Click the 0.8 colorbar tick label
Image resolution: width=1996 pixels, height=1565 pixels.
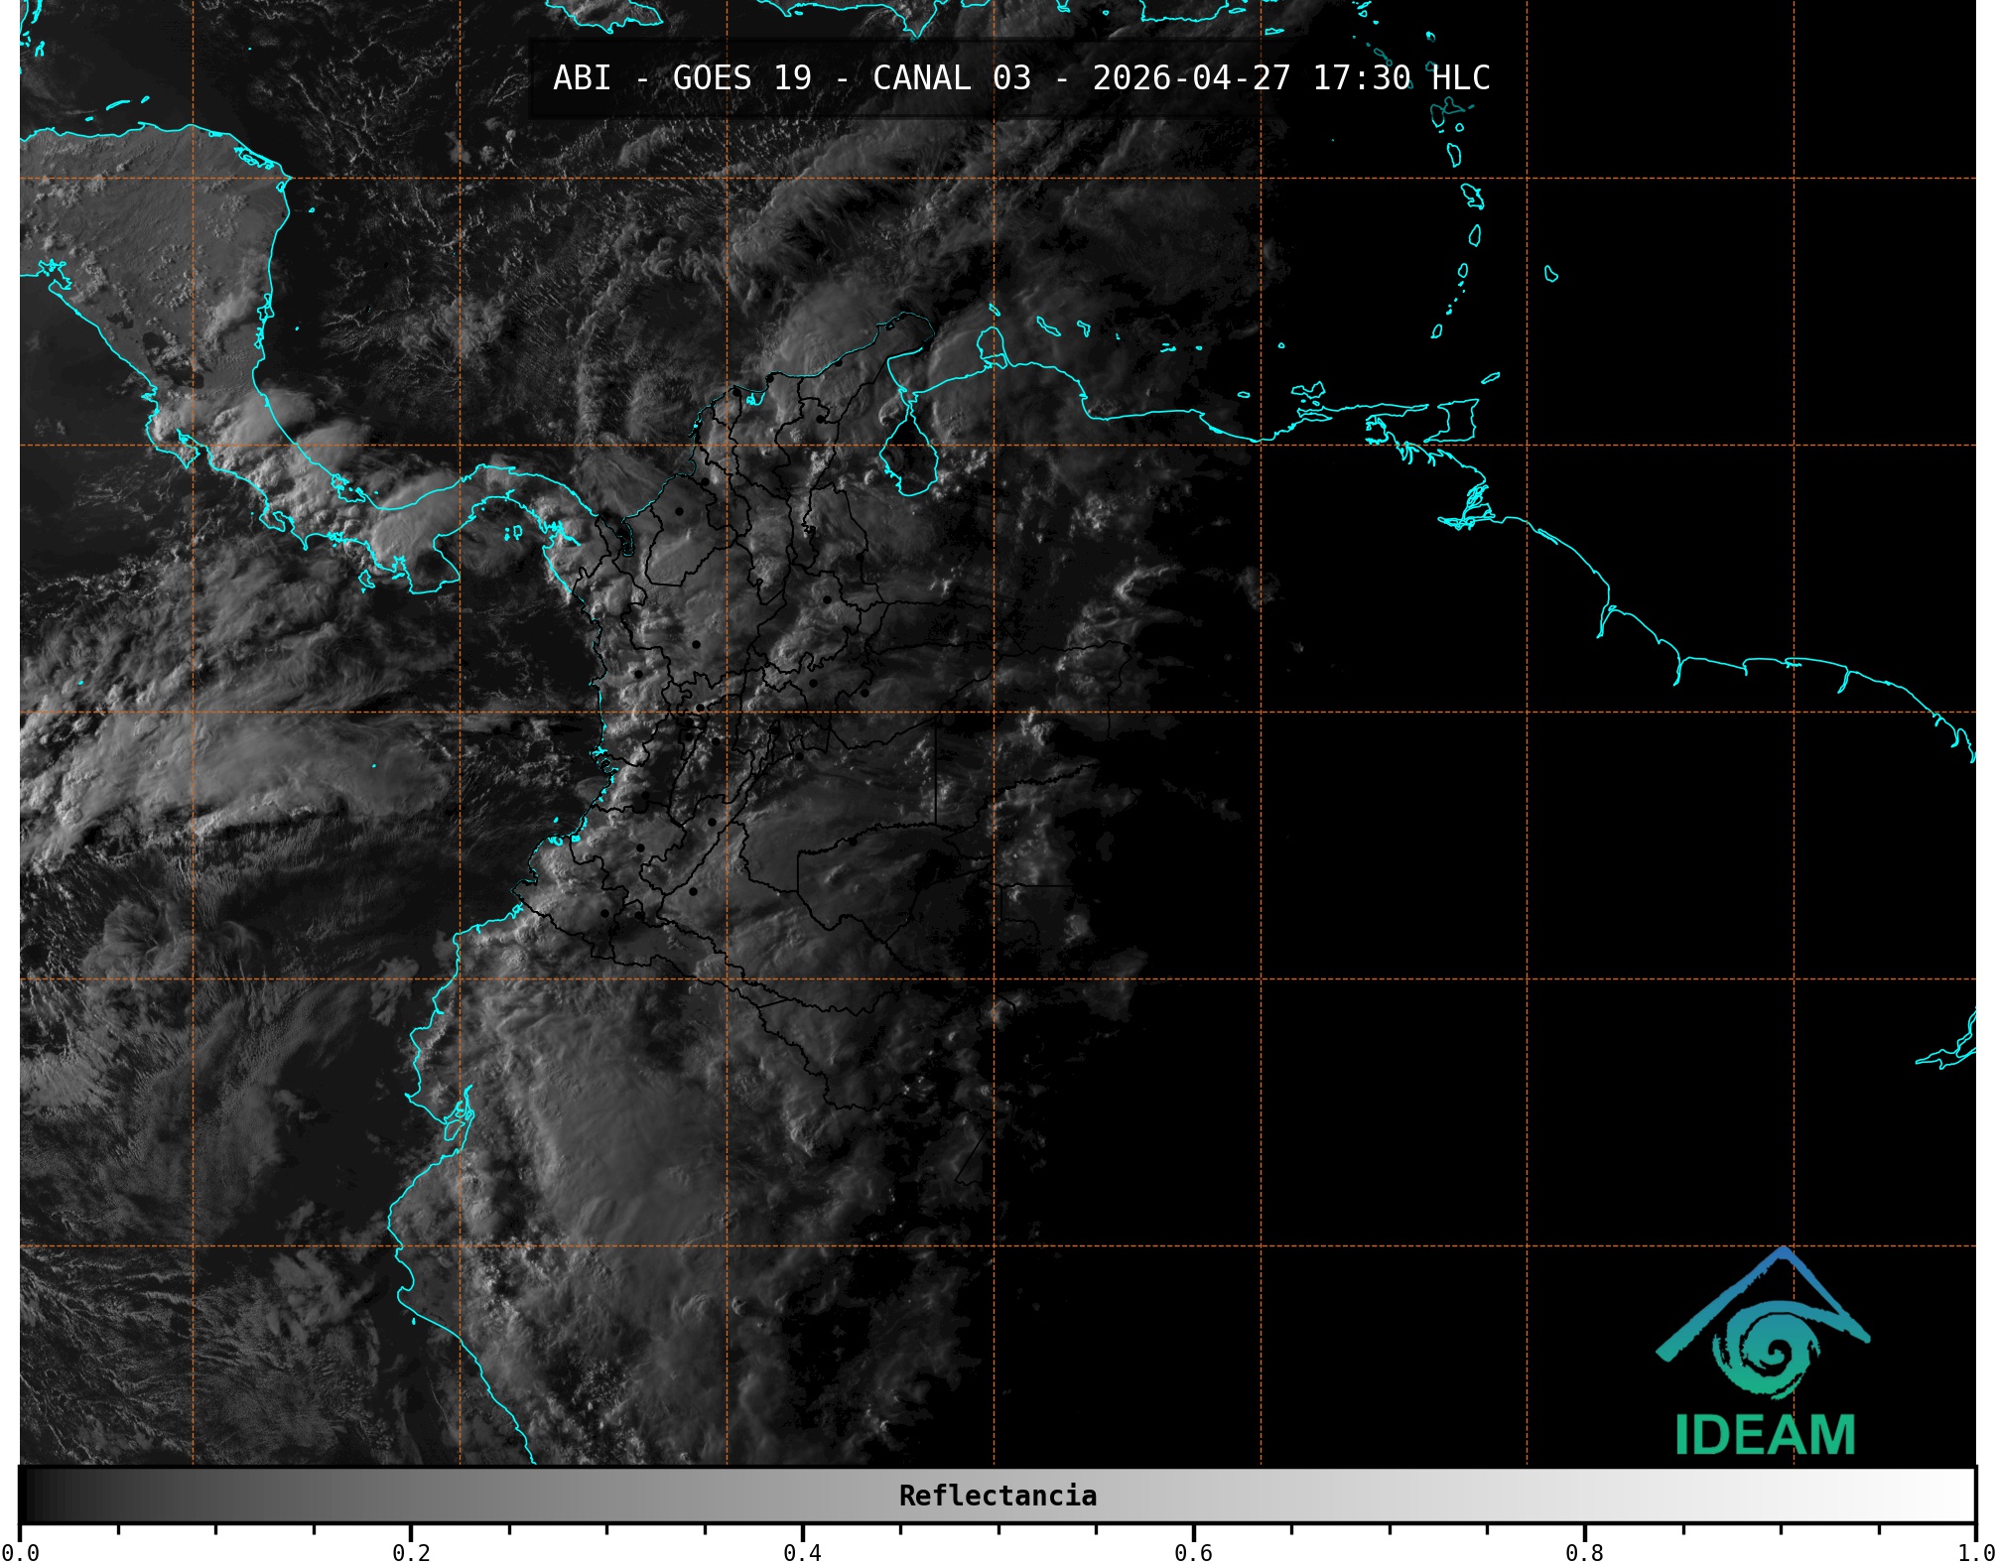[x=1584, y=1553]
